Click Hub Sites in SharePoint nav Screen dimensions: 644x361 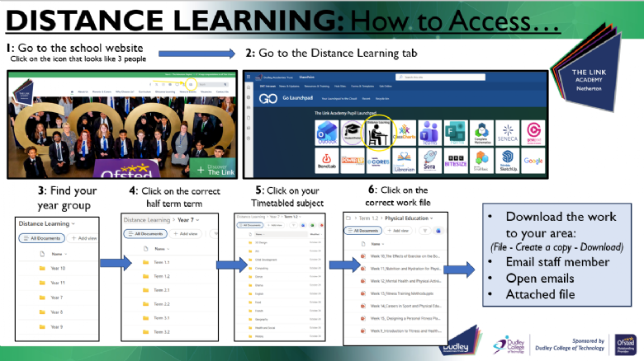(x=340, y=87)
